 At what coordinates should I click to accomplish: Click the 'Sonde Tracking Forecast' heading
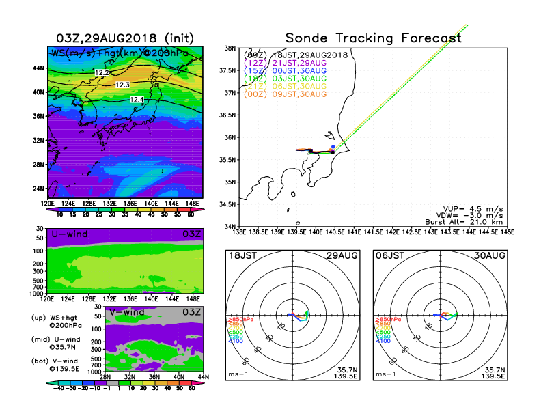click(374, 38)
